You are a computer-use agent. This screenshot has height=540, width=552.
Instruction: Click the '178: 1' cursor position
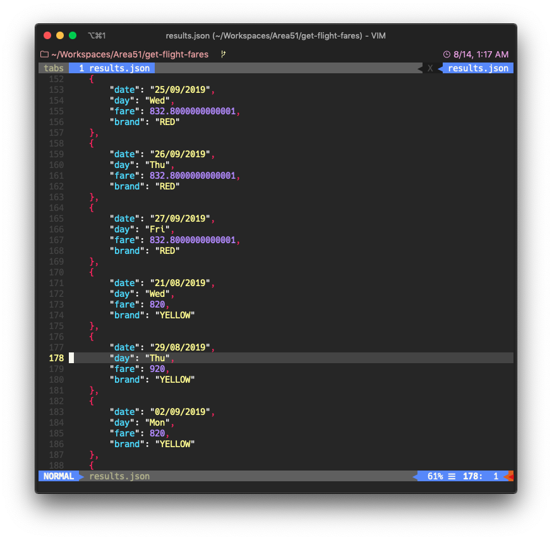click(481, 476)
